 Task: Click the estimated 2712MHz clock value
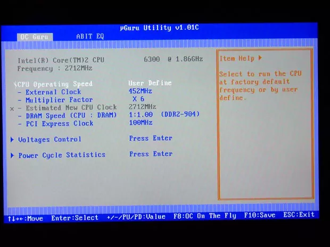pyautogui.click(x=143, y=107)
